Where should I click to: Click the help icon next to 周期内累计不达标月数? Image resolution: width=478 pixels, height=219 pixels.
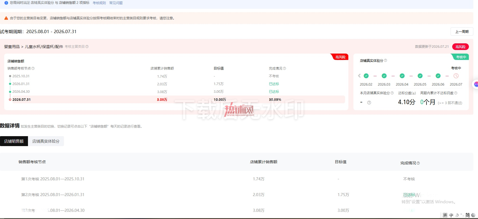pos(456,93)
